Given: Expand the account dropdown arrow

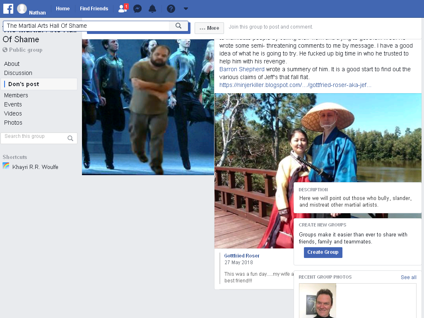Looking at the screenshot, I should point(186,9).
